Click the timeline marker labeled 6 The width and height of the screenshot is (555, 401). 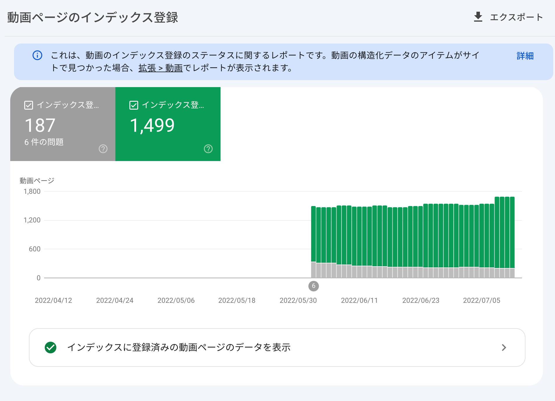tap(313, 286)
